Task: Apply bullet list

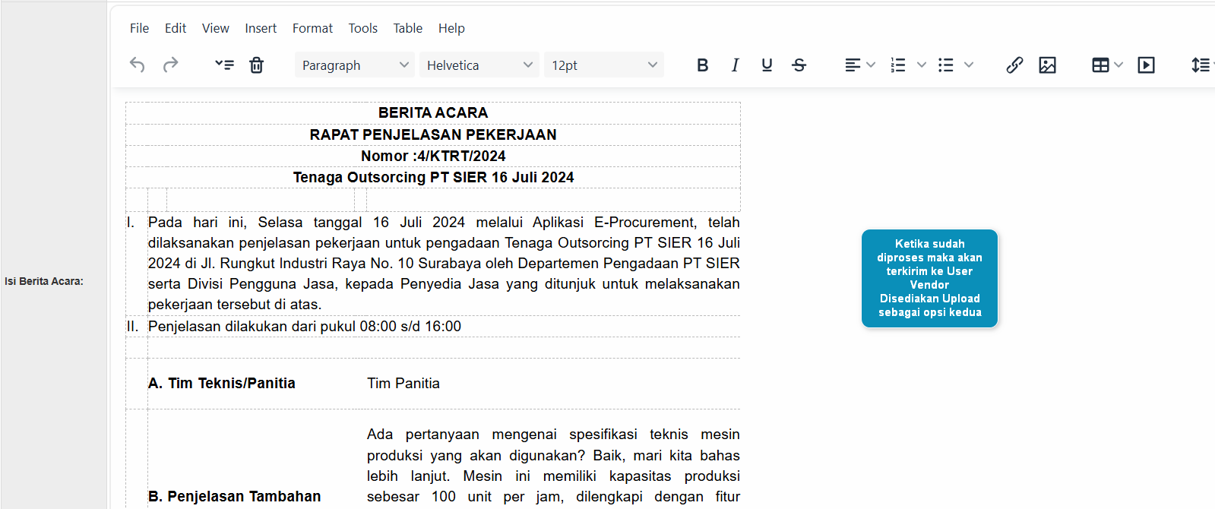Action: [x=945, y=65]
